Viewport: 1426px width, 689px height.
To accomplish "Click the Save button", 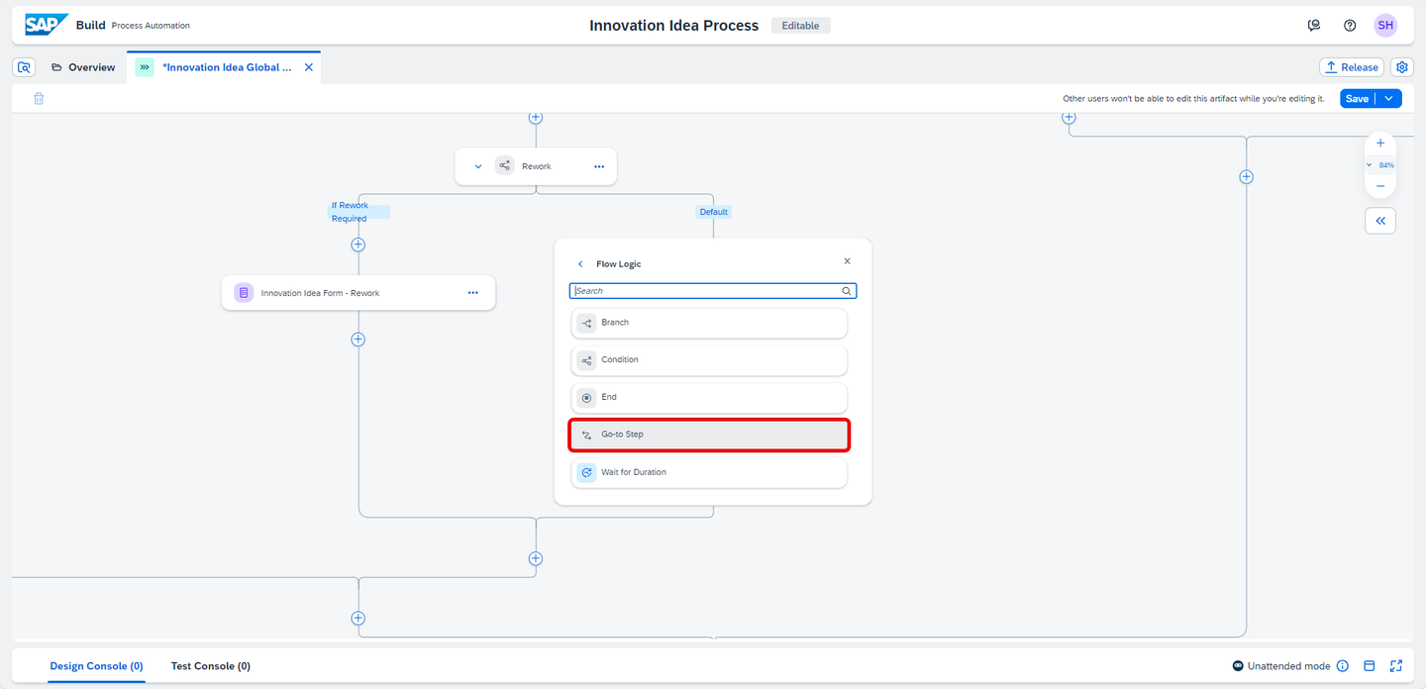I will [1357, 98].
